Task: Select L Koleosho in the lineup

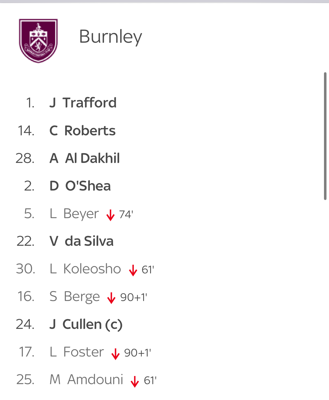Action: pyautogui.click(x=85, y=269)
